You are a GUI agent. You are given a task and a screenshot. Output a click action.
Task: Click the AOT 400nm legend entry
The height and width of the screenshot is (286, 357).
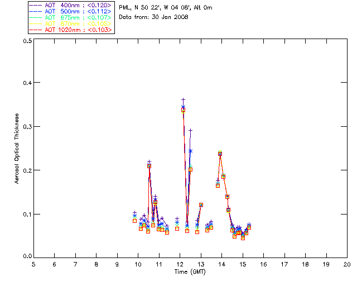(x=71, y=5)
